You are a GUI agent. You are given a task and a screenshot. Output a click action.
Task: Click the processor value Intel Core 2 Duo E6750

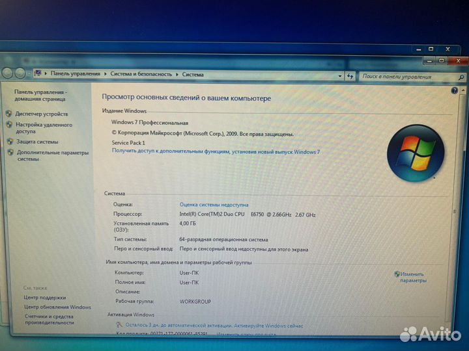point(248,214)
